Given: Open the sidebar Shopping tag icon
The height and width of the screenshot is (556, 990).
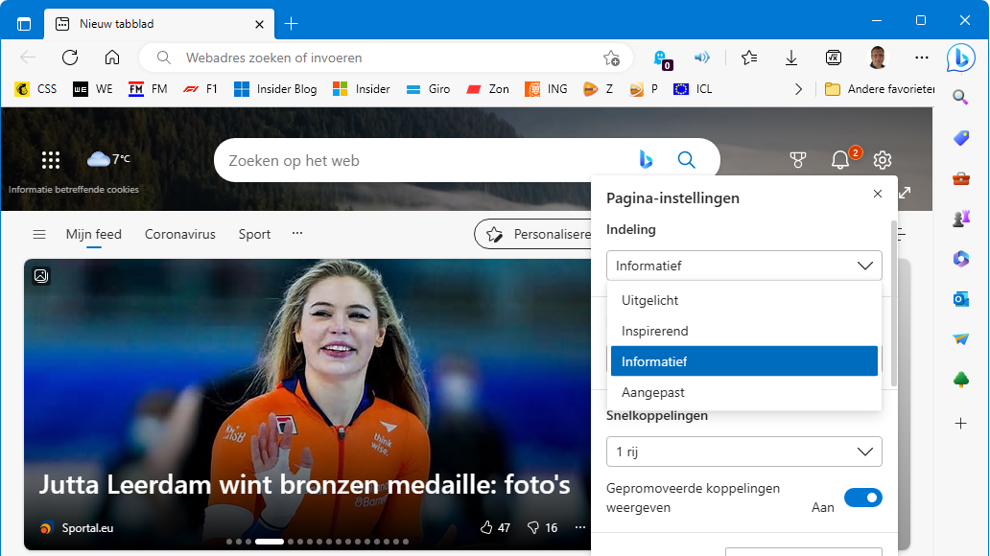Looking at the screenshot, I should 960,138.
